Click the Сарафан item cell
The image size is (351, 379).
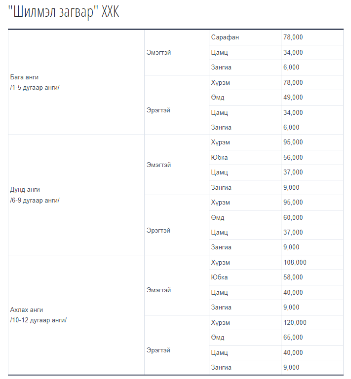pyautogui.click(x=245, y=37)
